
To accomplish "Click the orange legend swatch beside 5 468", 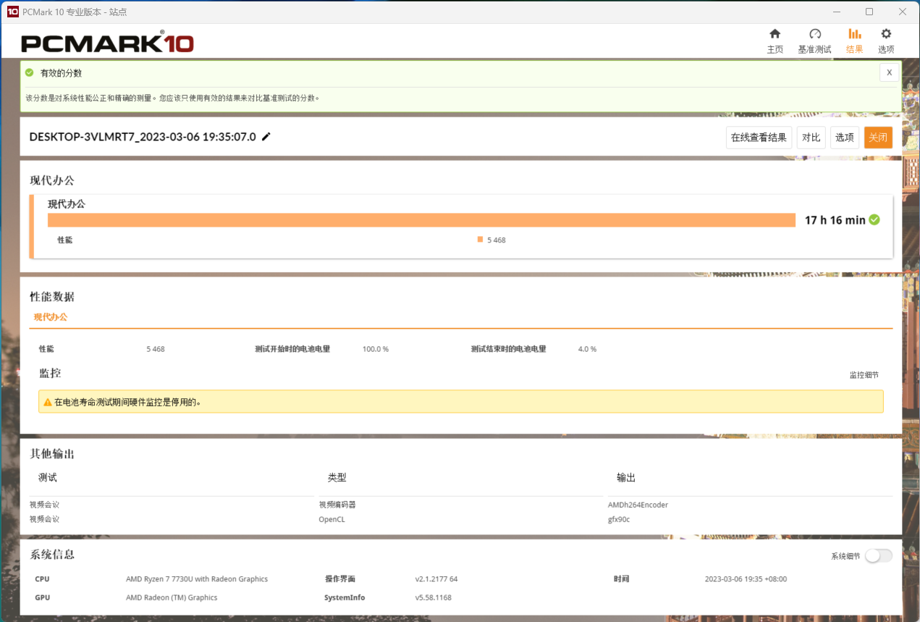I will pyautogui.click(x=480, y=240).
